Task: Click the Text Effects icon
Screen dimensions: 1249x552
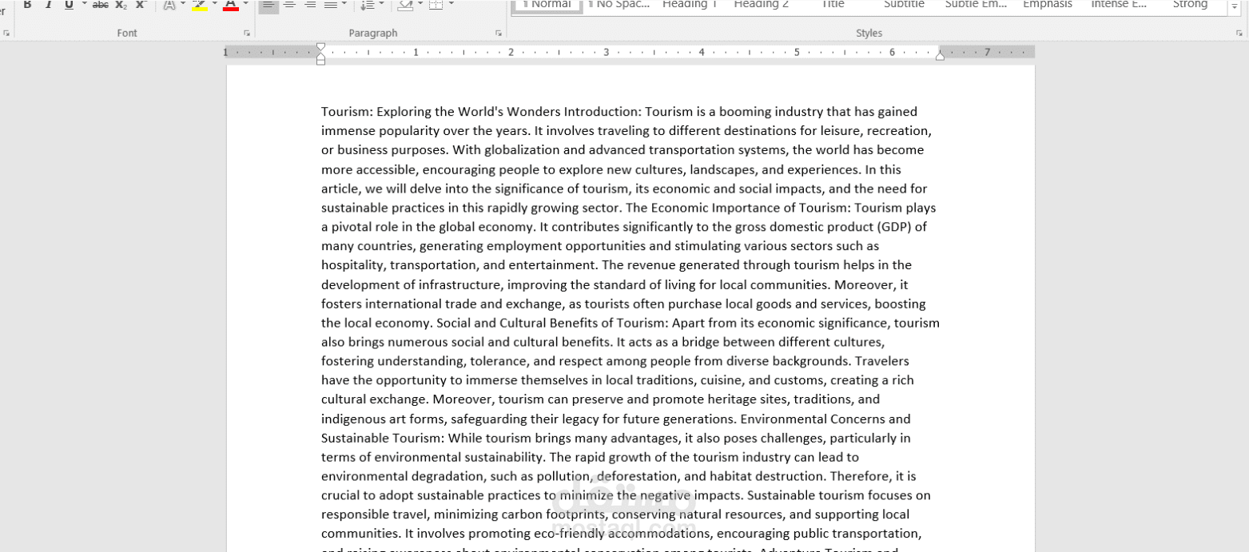Action: (x=169, y=5)
